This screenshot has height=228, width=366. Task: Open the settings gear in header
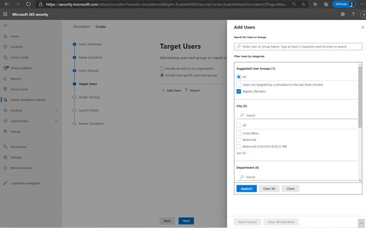tap(343, 14)
